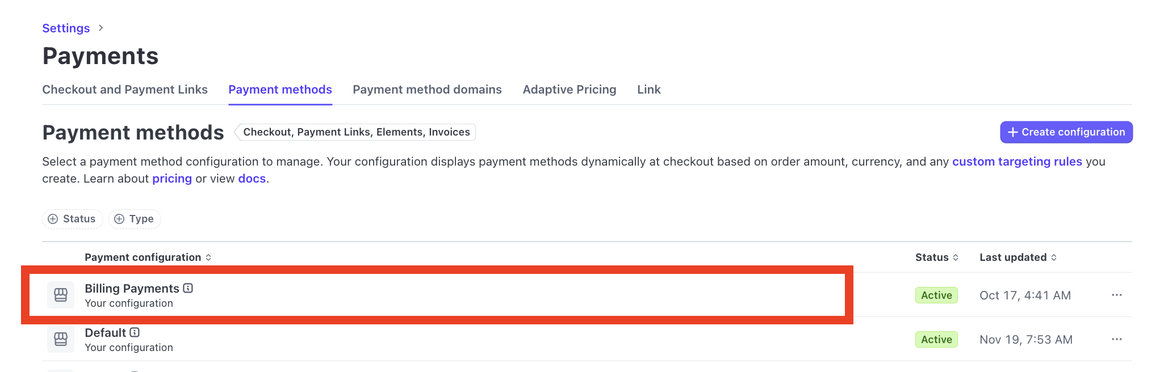Select the Link tab
Image resolution: width=1164 pixels, height=372 pixels.
click(x=648, y=90)
